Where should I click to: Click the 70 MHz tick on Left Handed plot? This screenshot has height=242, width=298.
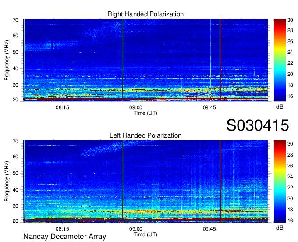point(15,142)
